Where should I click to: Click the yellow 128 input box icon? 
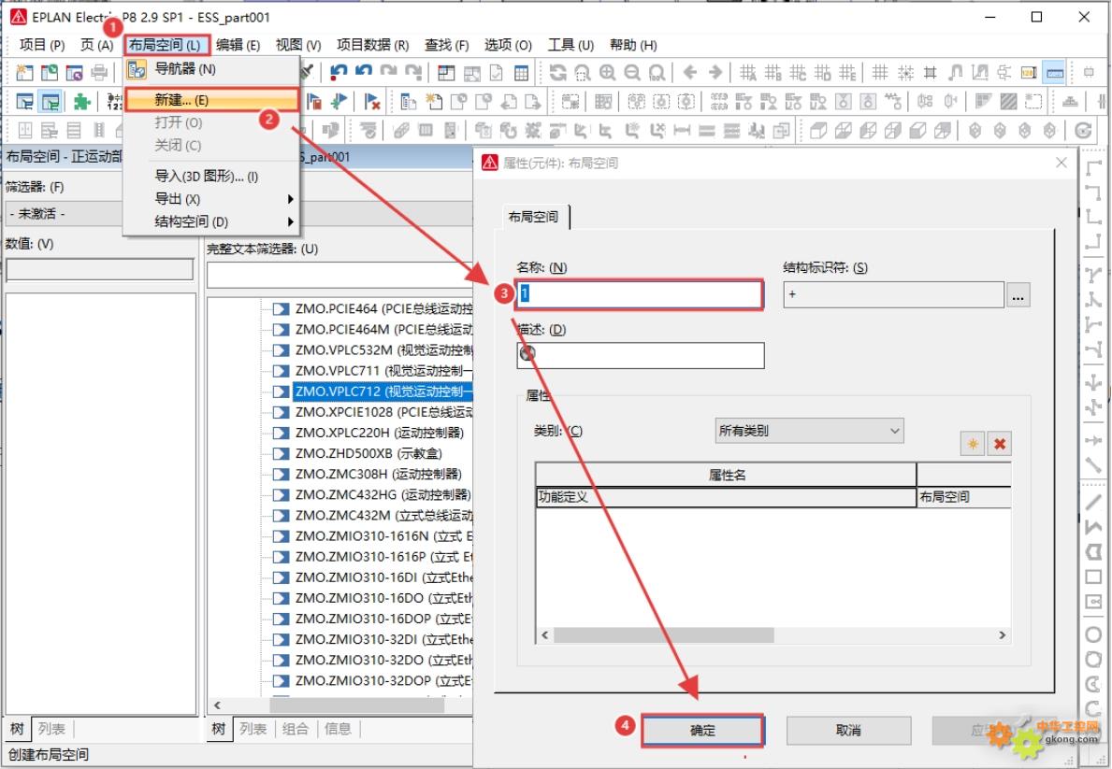click(1029, 72)
